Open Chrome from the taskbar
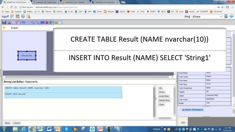235x132 pixels. pyautogui.click(x=32, y=129)
